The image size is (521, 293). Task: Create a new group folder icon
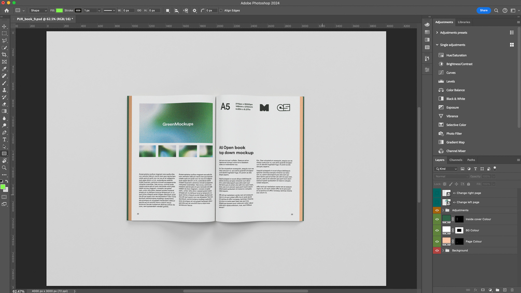[497, 290]
